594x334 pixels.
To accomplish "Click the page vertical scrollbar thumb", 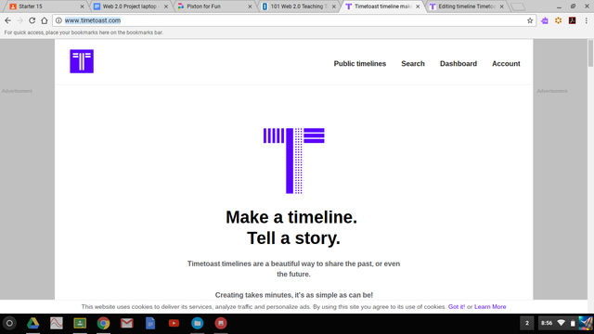I will [x=590, y=53].
